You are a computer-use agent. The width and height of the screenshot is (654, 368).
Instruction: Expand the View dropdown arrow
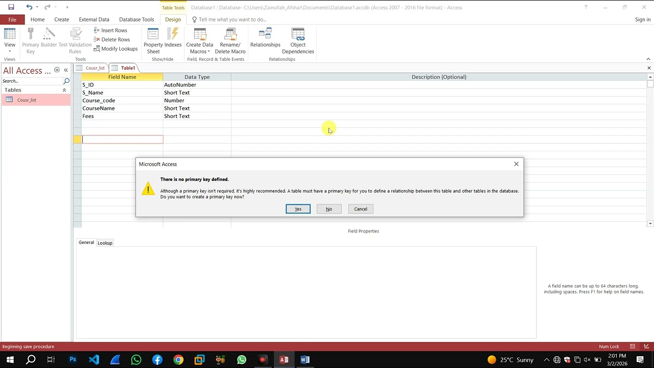click(x=10, y=51)
